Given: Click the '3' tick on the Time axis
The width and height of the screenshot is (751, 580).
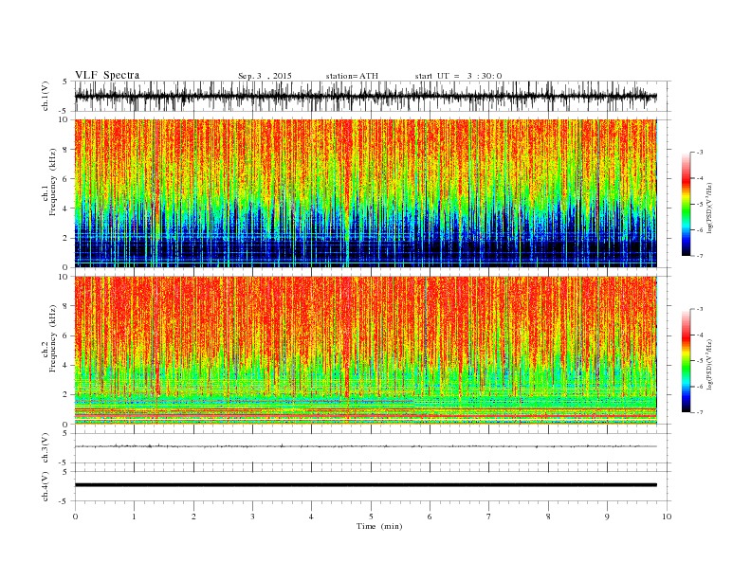Looking at the screenshot, I should click(x=252, y=517).
